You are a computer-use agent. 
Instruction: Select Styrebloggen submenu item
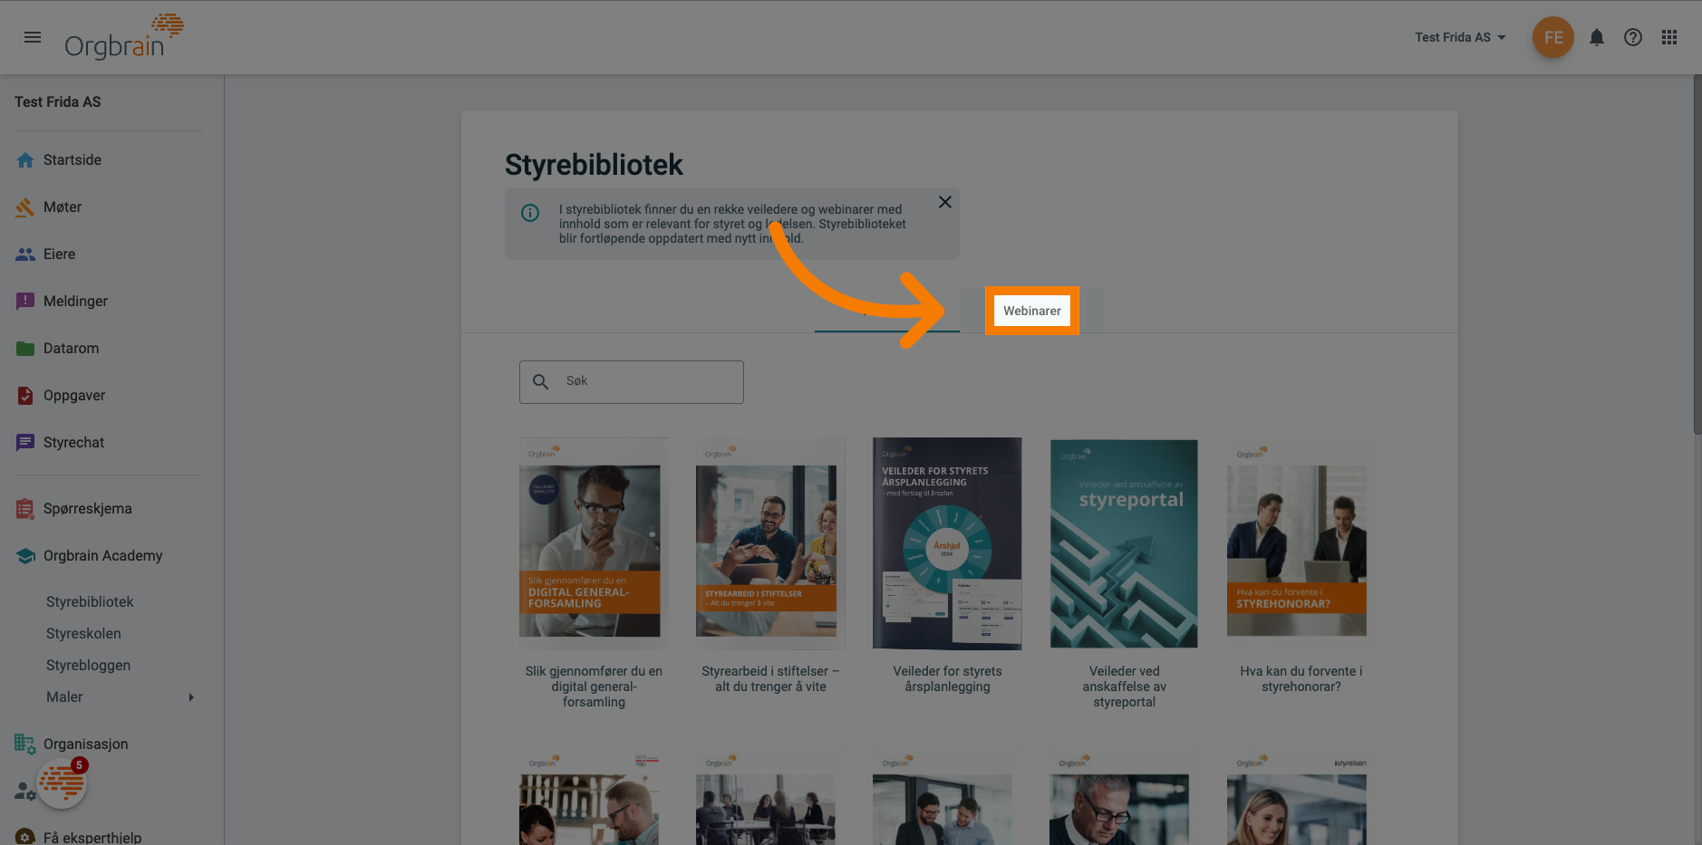coord(88,665)
